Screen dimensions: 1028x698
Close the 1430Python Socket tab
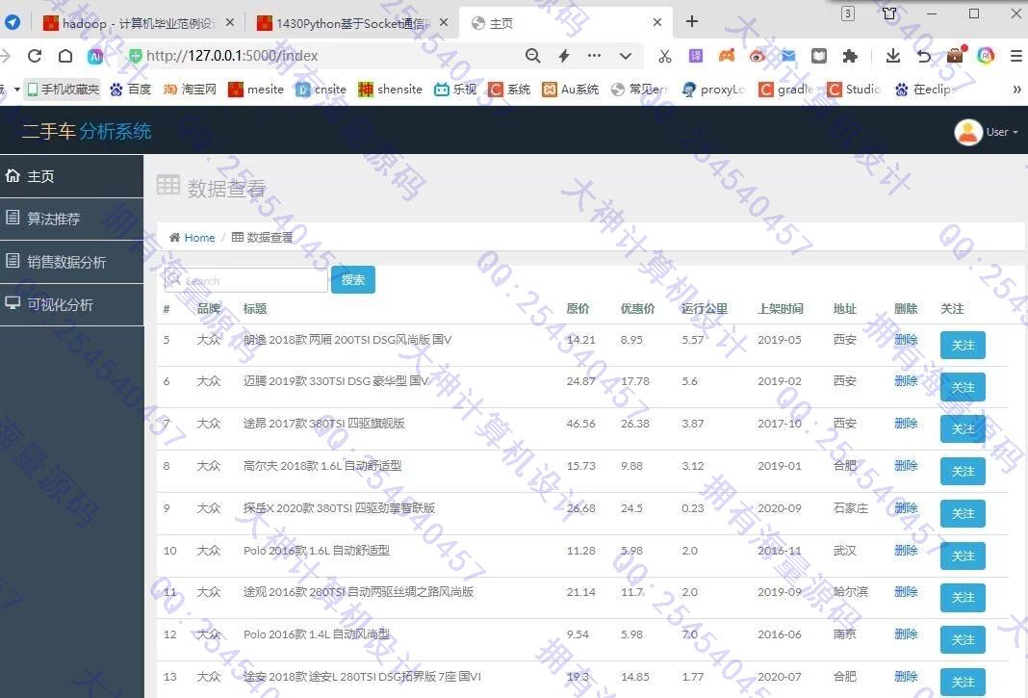point(444,22)
